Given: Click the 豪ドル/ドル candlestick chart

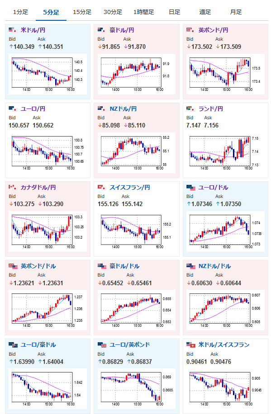Looking at the screenshot, I should point(137,310).
